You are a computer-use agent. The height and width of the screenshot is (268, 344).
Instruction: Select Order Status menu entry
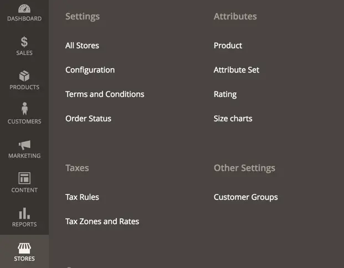[88, 118]
